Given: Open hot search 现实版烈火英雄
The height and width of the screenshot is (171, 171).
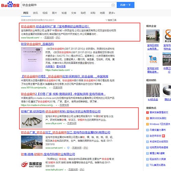Looking at the screenshot, I should pyautogui.click(x=158, y=159).
